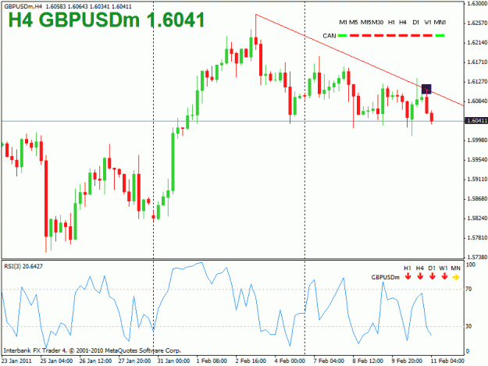Click the M30 timeframe label
488x366 pixels.
pyautogui.click(x=377, y=23)
